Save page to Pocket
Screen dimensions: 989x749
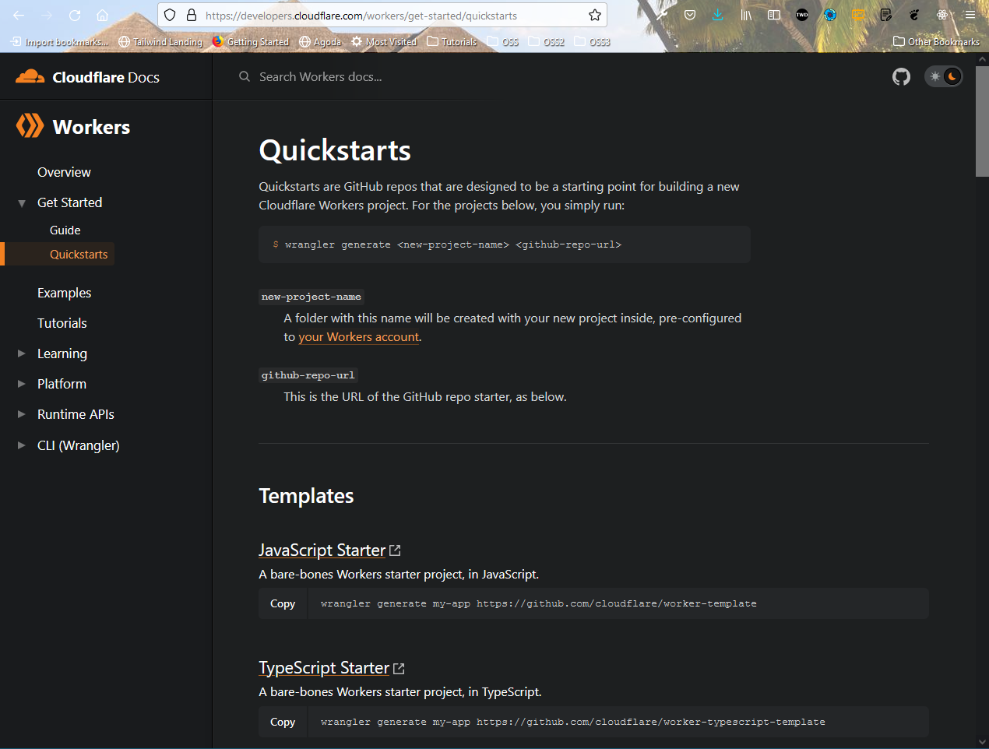690,15
